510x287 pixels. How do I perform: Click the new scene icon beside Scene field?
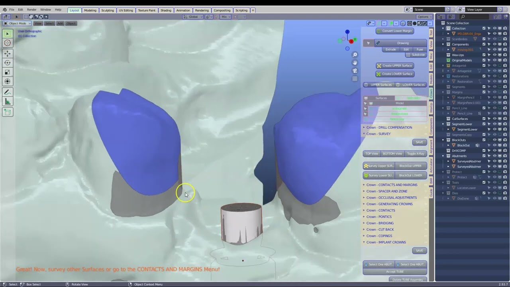click(447, 10)
